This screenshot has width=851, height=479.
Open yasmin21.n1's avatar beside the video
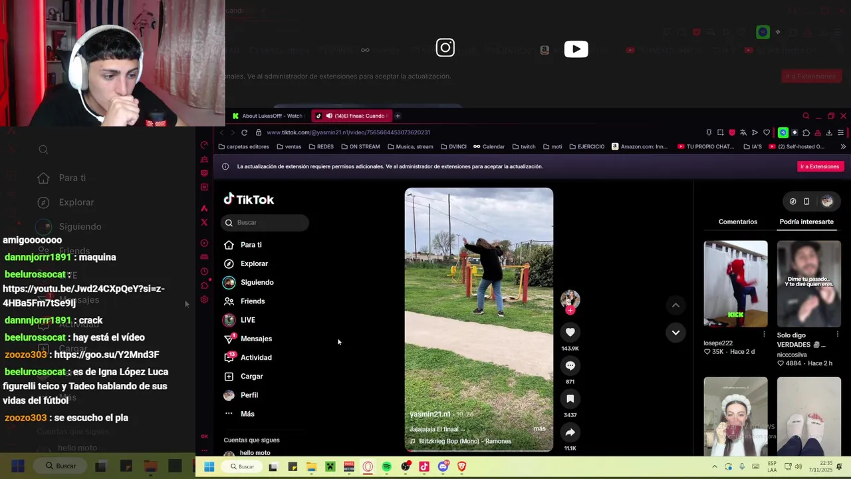(x=570, y=299)
